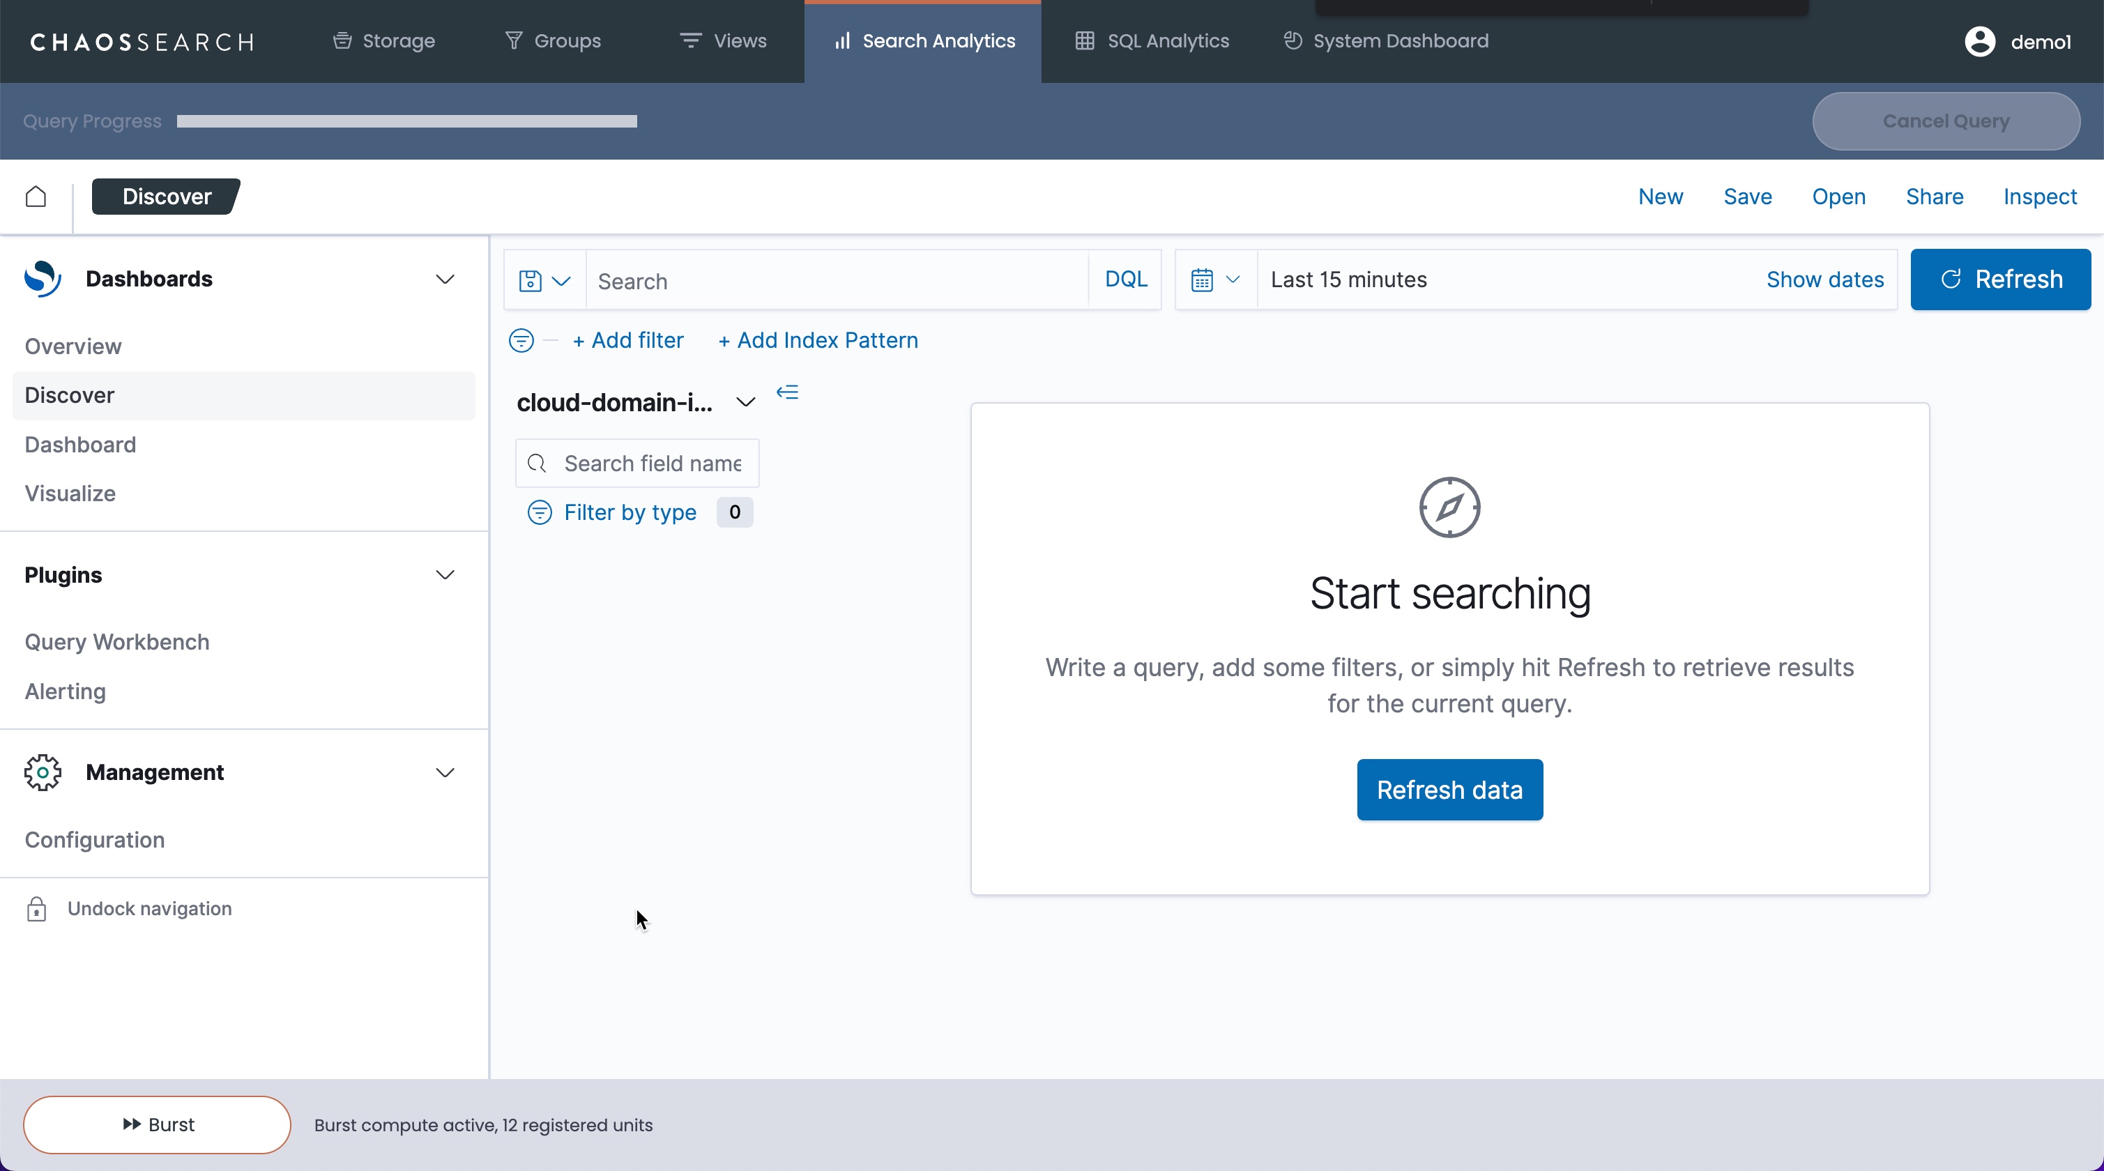Click the home icon in breadcrumb bar
Screen dimensions: 2104x1171
tap(36, 197)
